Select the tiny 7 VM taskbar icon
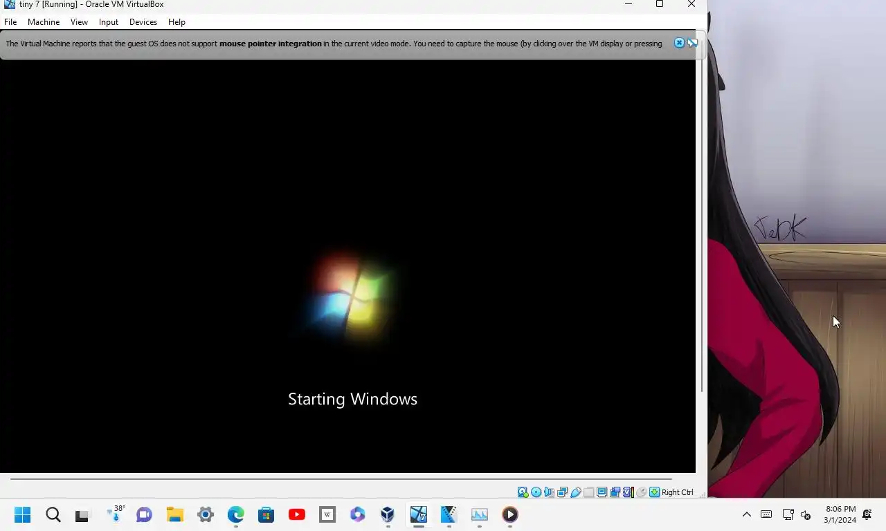The image size is (886, 531). click(419, 514)
